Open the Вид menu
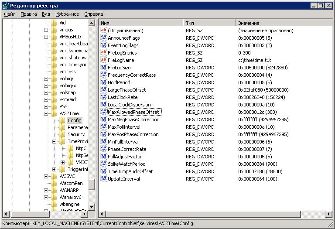 tap(46, 14)
